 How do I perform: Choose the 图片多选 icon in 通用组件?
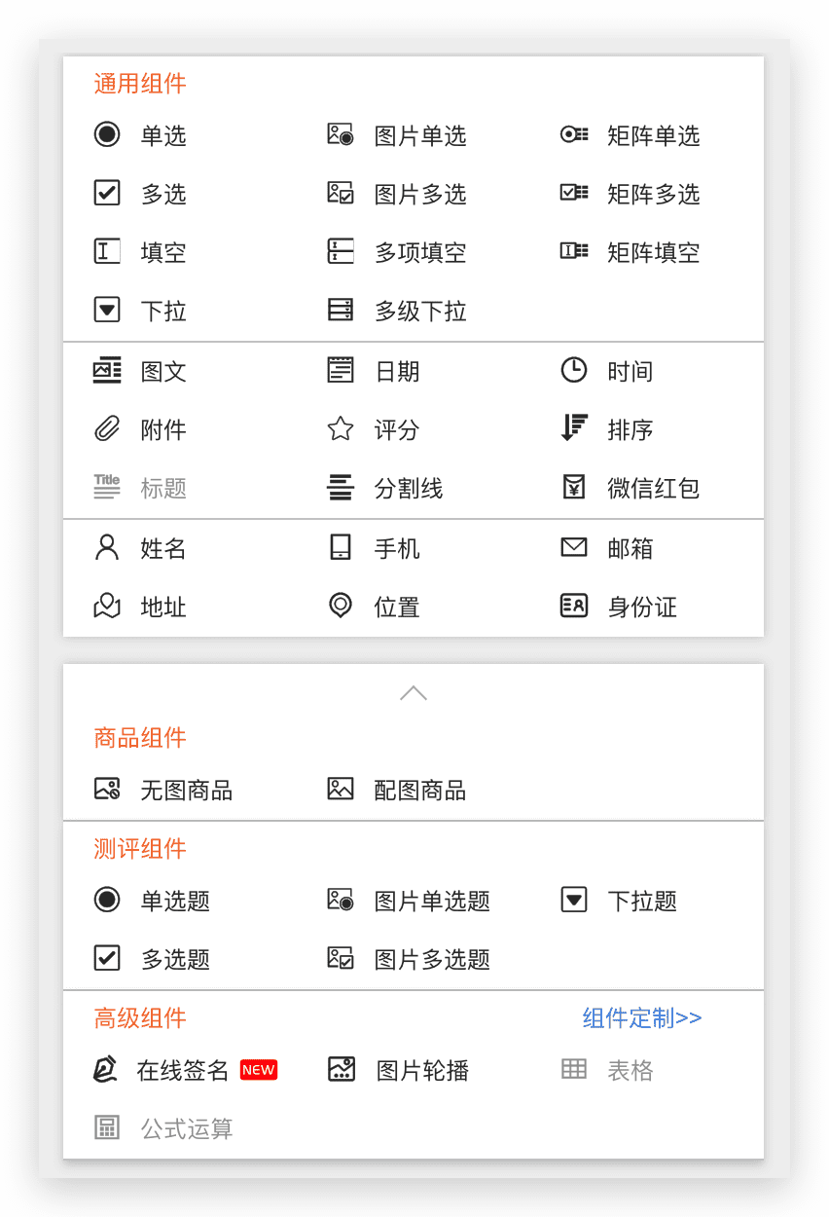pyautogui.click(x=341, y=193)
